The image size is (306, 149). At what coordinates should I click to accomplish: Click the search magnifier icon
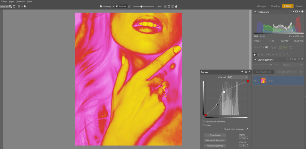10,6
